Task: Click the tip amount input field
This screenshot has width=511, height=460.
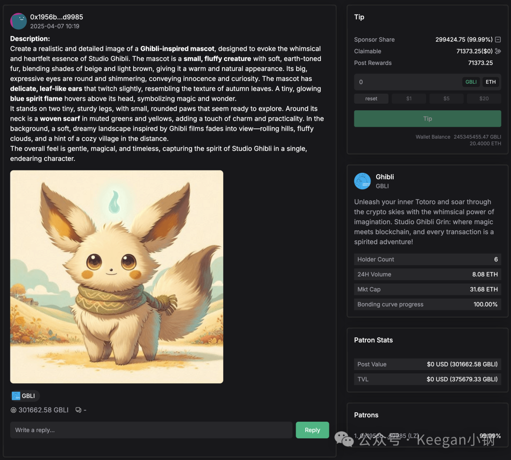Action: click(x=407, y=82)
